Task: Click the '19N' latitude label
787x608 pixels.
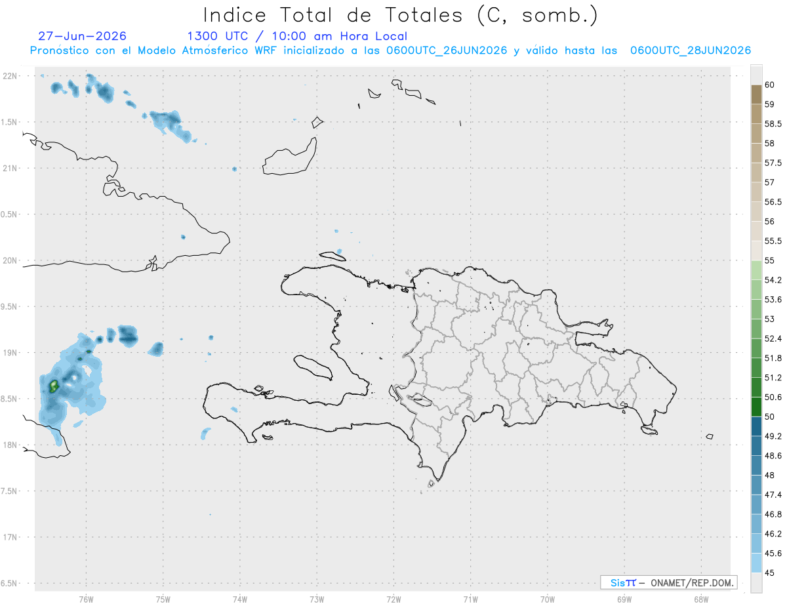Action: 10,353
